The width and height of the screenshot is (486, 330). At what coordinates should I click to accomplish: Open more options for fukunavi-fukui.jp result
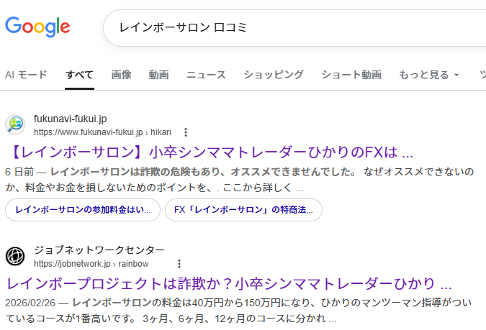186,132
